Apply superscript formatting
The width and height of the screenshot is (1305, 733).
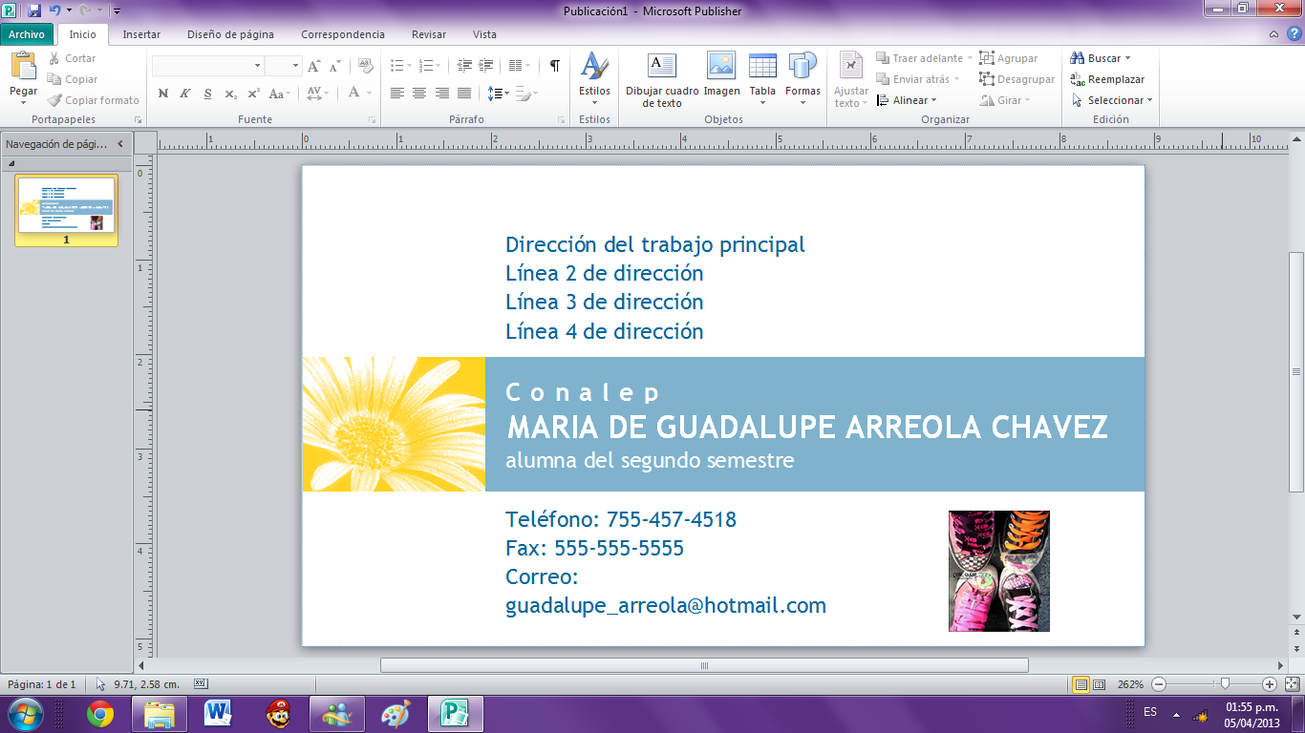pyautogui.click(x=251, y=94)
